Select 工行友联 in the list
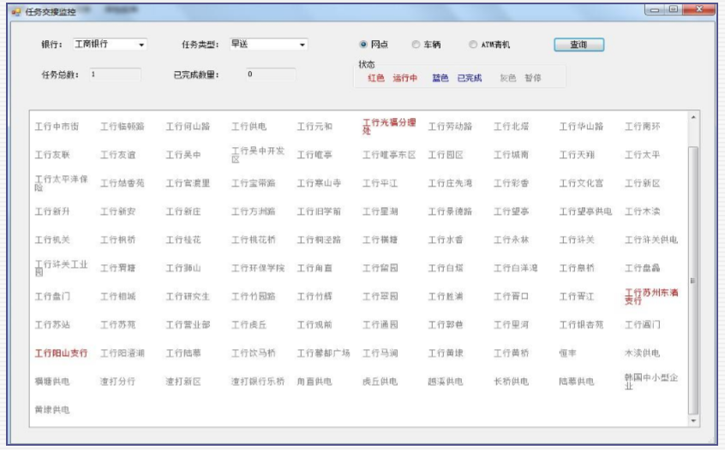Image resolution: width=725 pixels, height=450 pixels. point(52,155)
